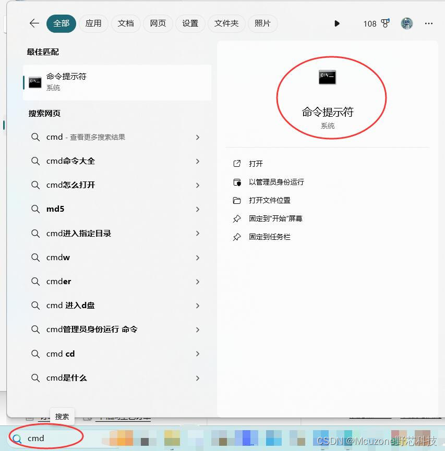Click the 命令提示符 icon in best match
445x451 pixels.
pyautogui.click(x=35, y=82)
